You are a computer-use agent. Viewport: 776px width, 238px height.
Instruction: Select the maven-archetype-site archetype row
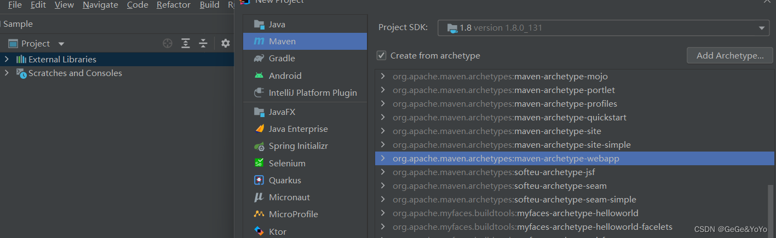click(571, 131)
